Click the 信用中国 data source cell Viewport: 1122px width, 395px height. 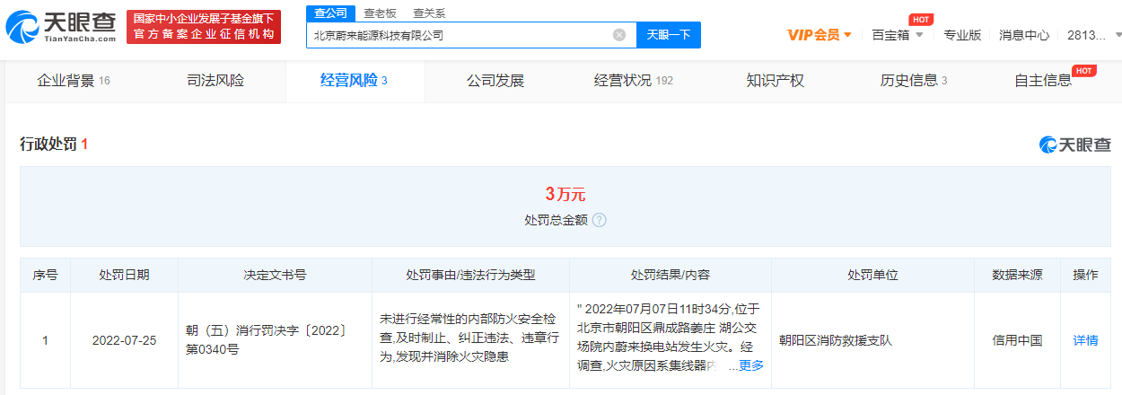(1017, 340)
